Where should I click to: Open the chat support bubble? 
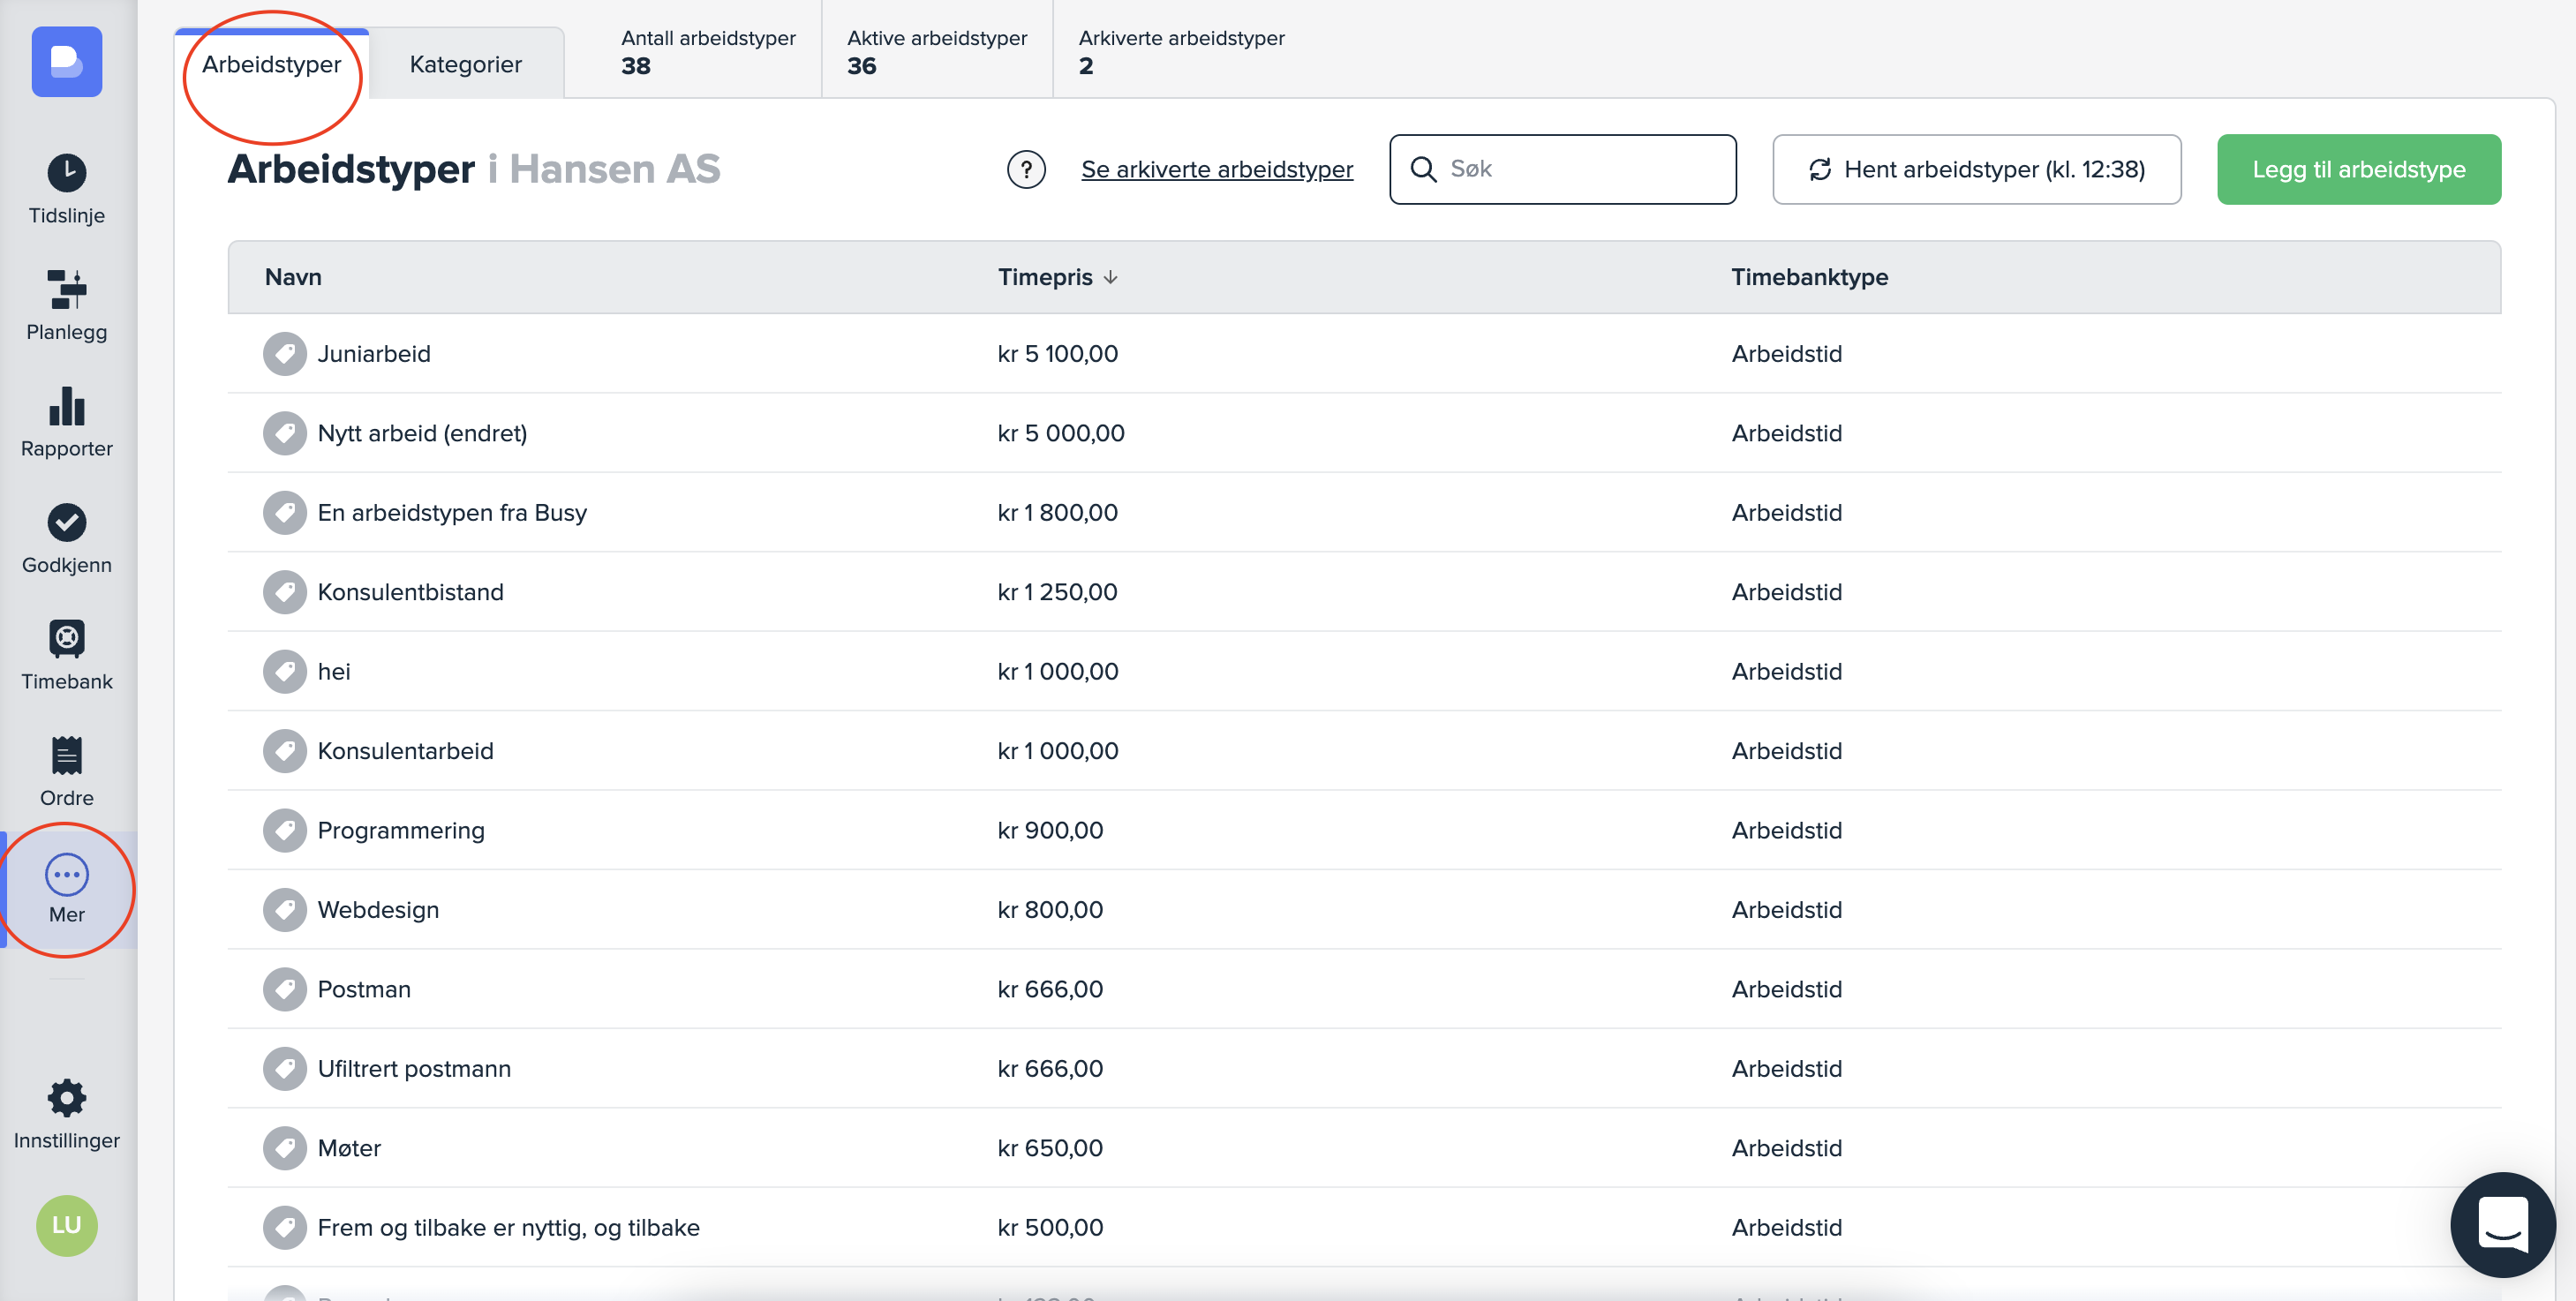2502,1224
